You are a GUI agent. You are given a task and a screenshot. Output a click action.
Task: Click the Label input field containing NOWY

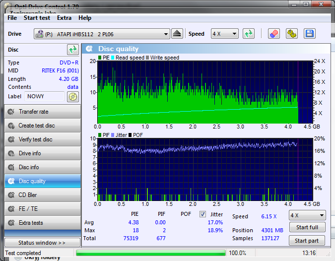pyautogui.click(x=45, y=96)
